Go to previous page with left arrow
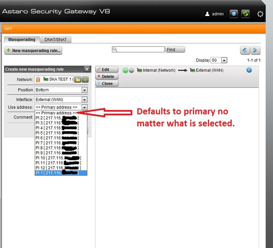This screenshot has width=273, height=248. point(245,50)
